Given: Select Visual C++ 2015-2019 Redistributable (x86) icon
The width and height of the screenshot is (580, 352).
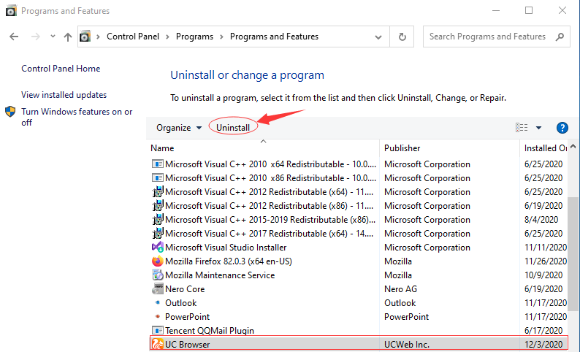Looking at the screenshot, I should coord(158,219).
